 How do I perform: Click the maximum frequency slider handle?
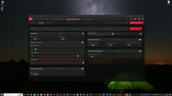(x=78, y=56)
